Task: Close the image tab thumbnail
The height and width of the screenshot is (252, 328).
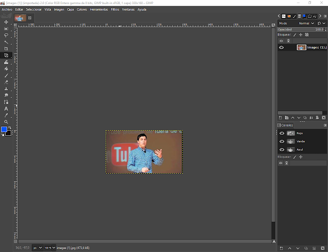Action: [30, 18]
